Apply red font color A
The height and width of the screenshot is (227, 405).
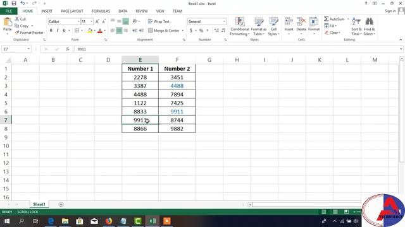[x=100, y=30]
